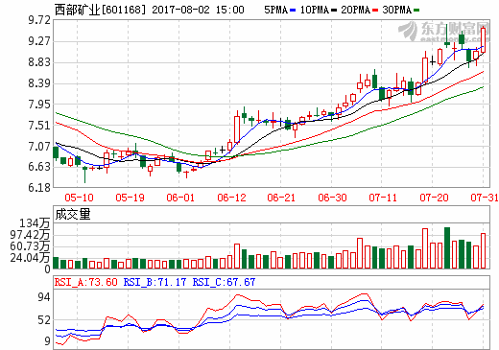The width and height of the screenshot is (499, 350).
Task: Click the 134万 volume axis label
Action: coord(36,223)
